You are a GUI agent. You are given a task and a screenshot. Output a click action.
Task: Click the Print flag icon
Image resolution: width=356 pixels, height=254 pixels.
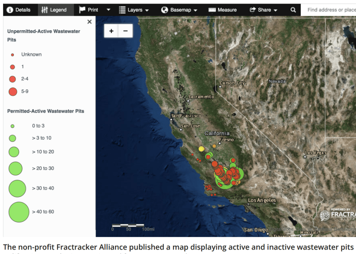[82, 10]
